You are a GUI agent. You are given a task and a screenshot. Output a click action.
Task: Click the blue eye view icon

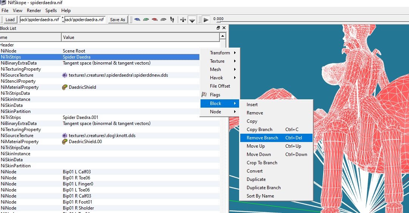click(137, 20)
